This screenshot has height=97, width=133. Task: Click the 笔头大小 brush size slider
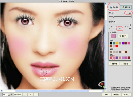coord(120,17)
